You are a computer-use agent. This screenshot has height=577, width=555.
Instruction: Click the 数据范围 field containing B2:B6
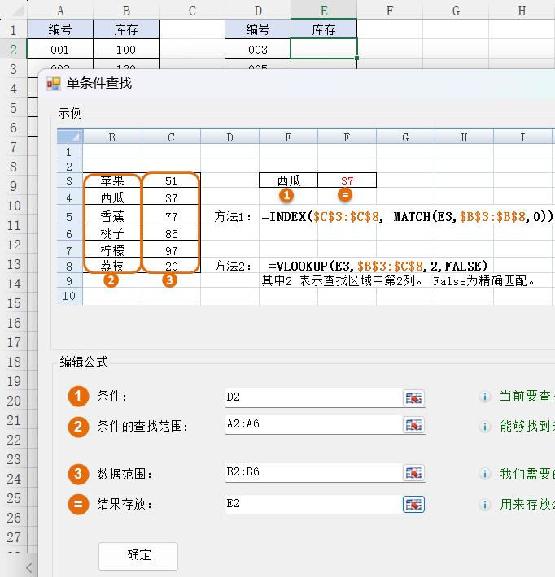pos(313,473)
